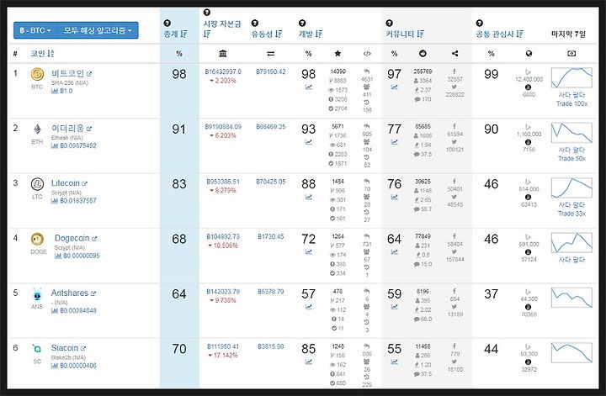Click the Bitcoin logo icon
The image size is (606, 396).
tap(37, 74)
